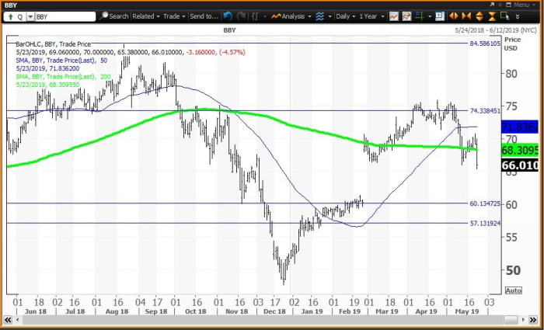The width and height of the screenshot is (544, 330).
Task: Click the second chart overlay icon
Action: click(x=406, y=16)
